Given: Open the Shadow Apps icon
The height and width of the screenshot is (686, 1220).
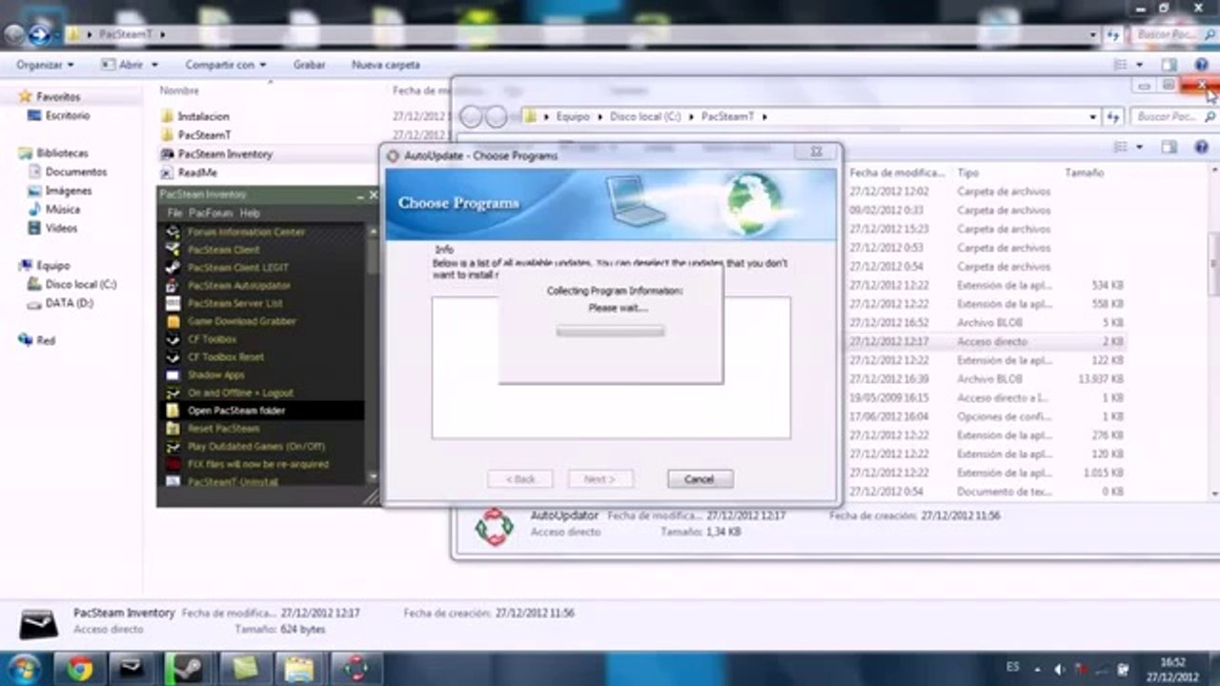Looking at the screenshot, I should click(173, 374).
